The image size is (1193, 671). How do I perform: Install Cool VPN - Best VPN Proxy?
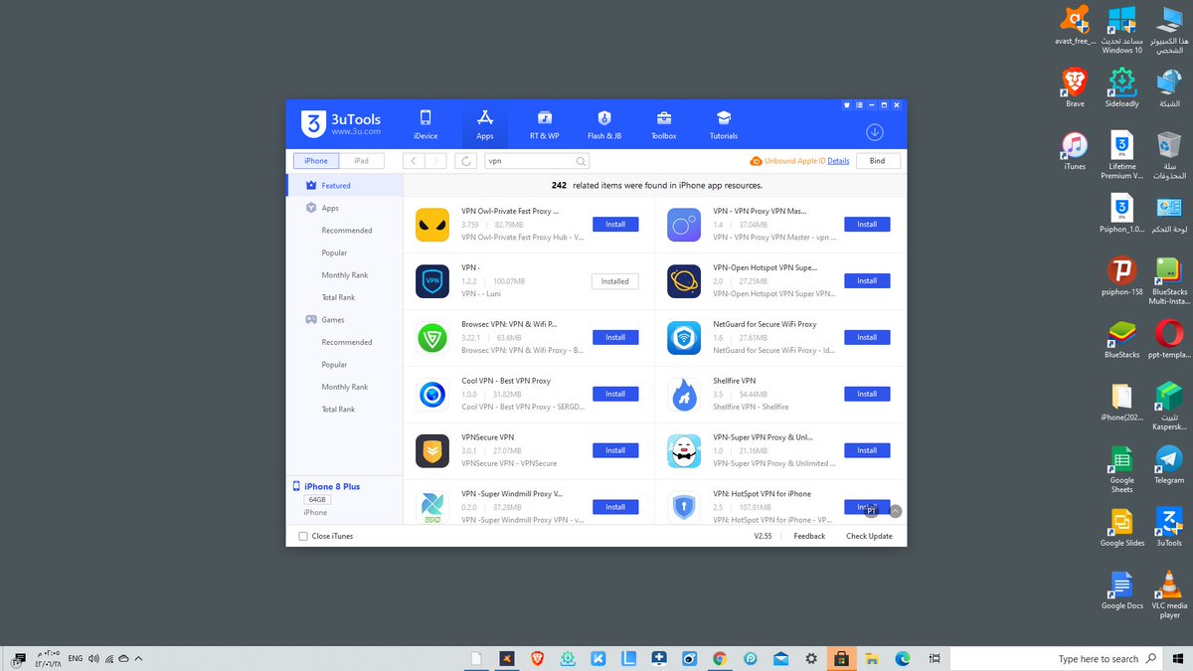click(x=615, y=395)
